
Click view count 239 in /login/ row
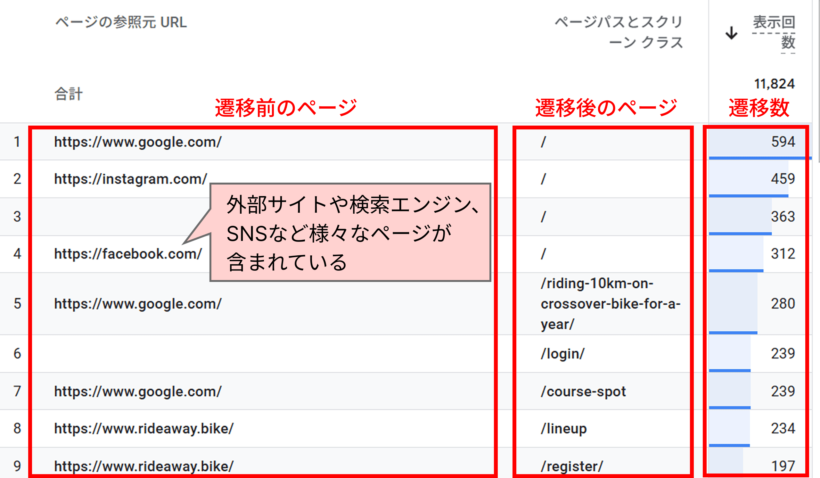783,354
